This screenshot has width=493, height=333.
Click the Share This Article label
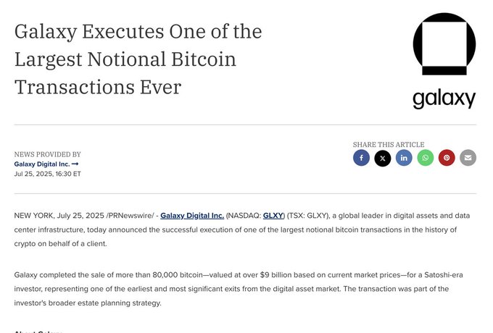[x=389, y=145]
